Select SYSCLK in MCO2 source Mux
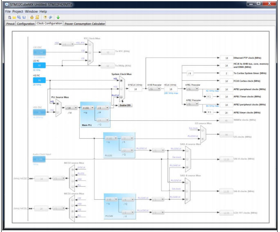Viewport: 280px width, 232px height. 72,170
